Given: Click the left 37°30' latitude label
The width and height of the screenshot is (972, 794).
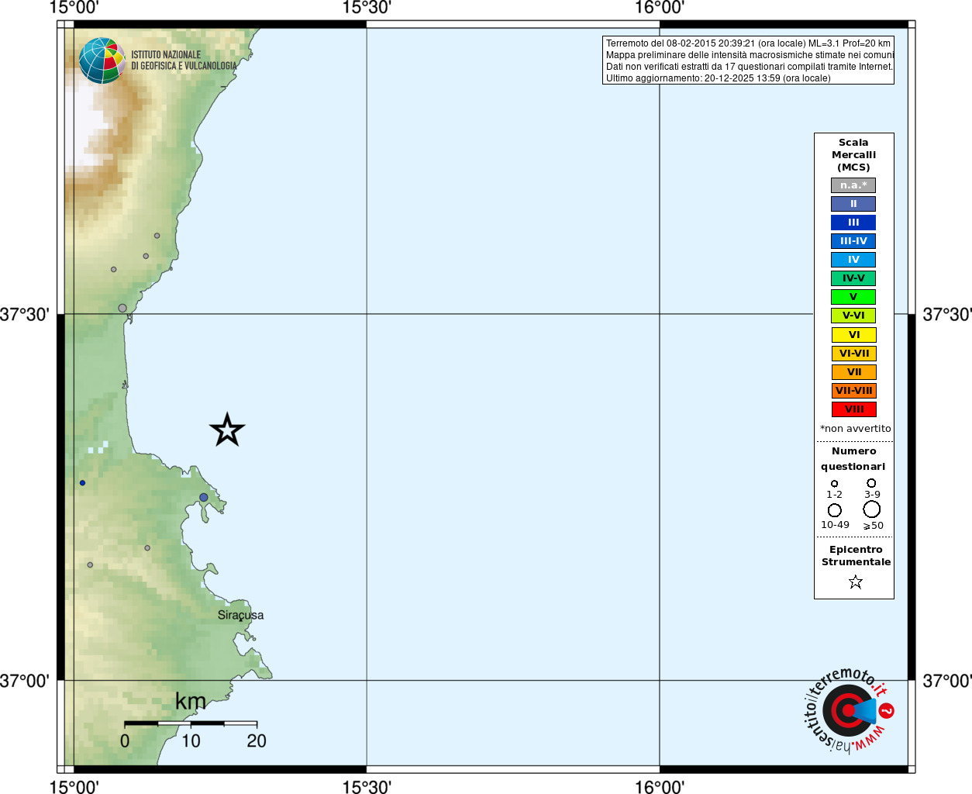Looking at the screenshot, I should click(25, 315).
